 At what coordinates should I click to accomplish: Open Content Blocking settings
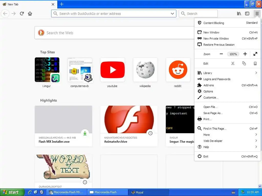(227, 23)
